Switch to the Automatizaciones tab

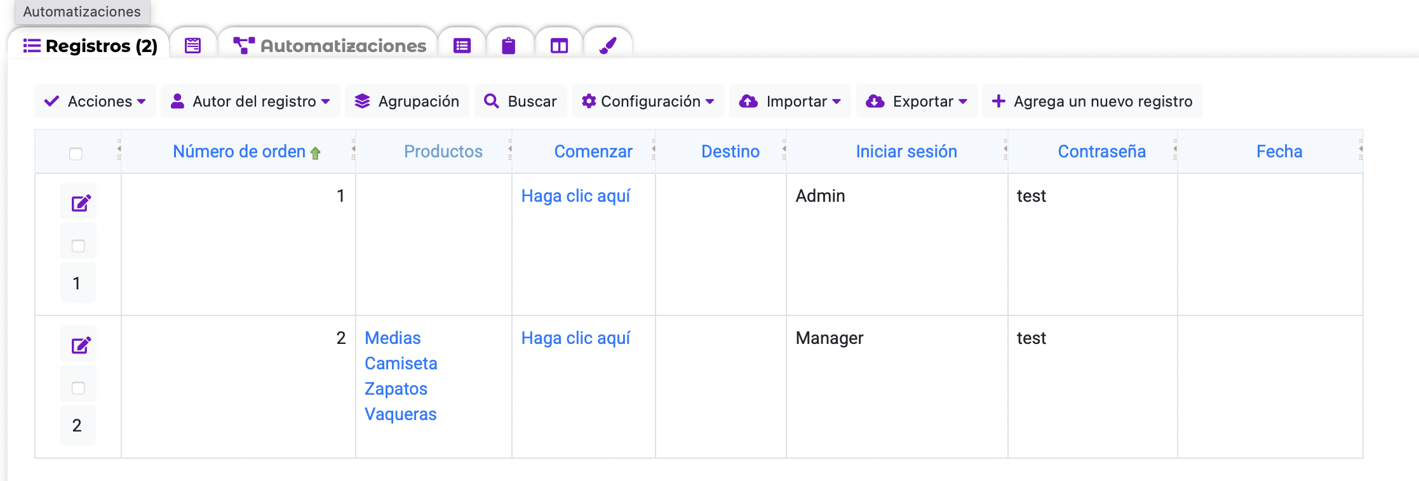[x=328, y=46]
